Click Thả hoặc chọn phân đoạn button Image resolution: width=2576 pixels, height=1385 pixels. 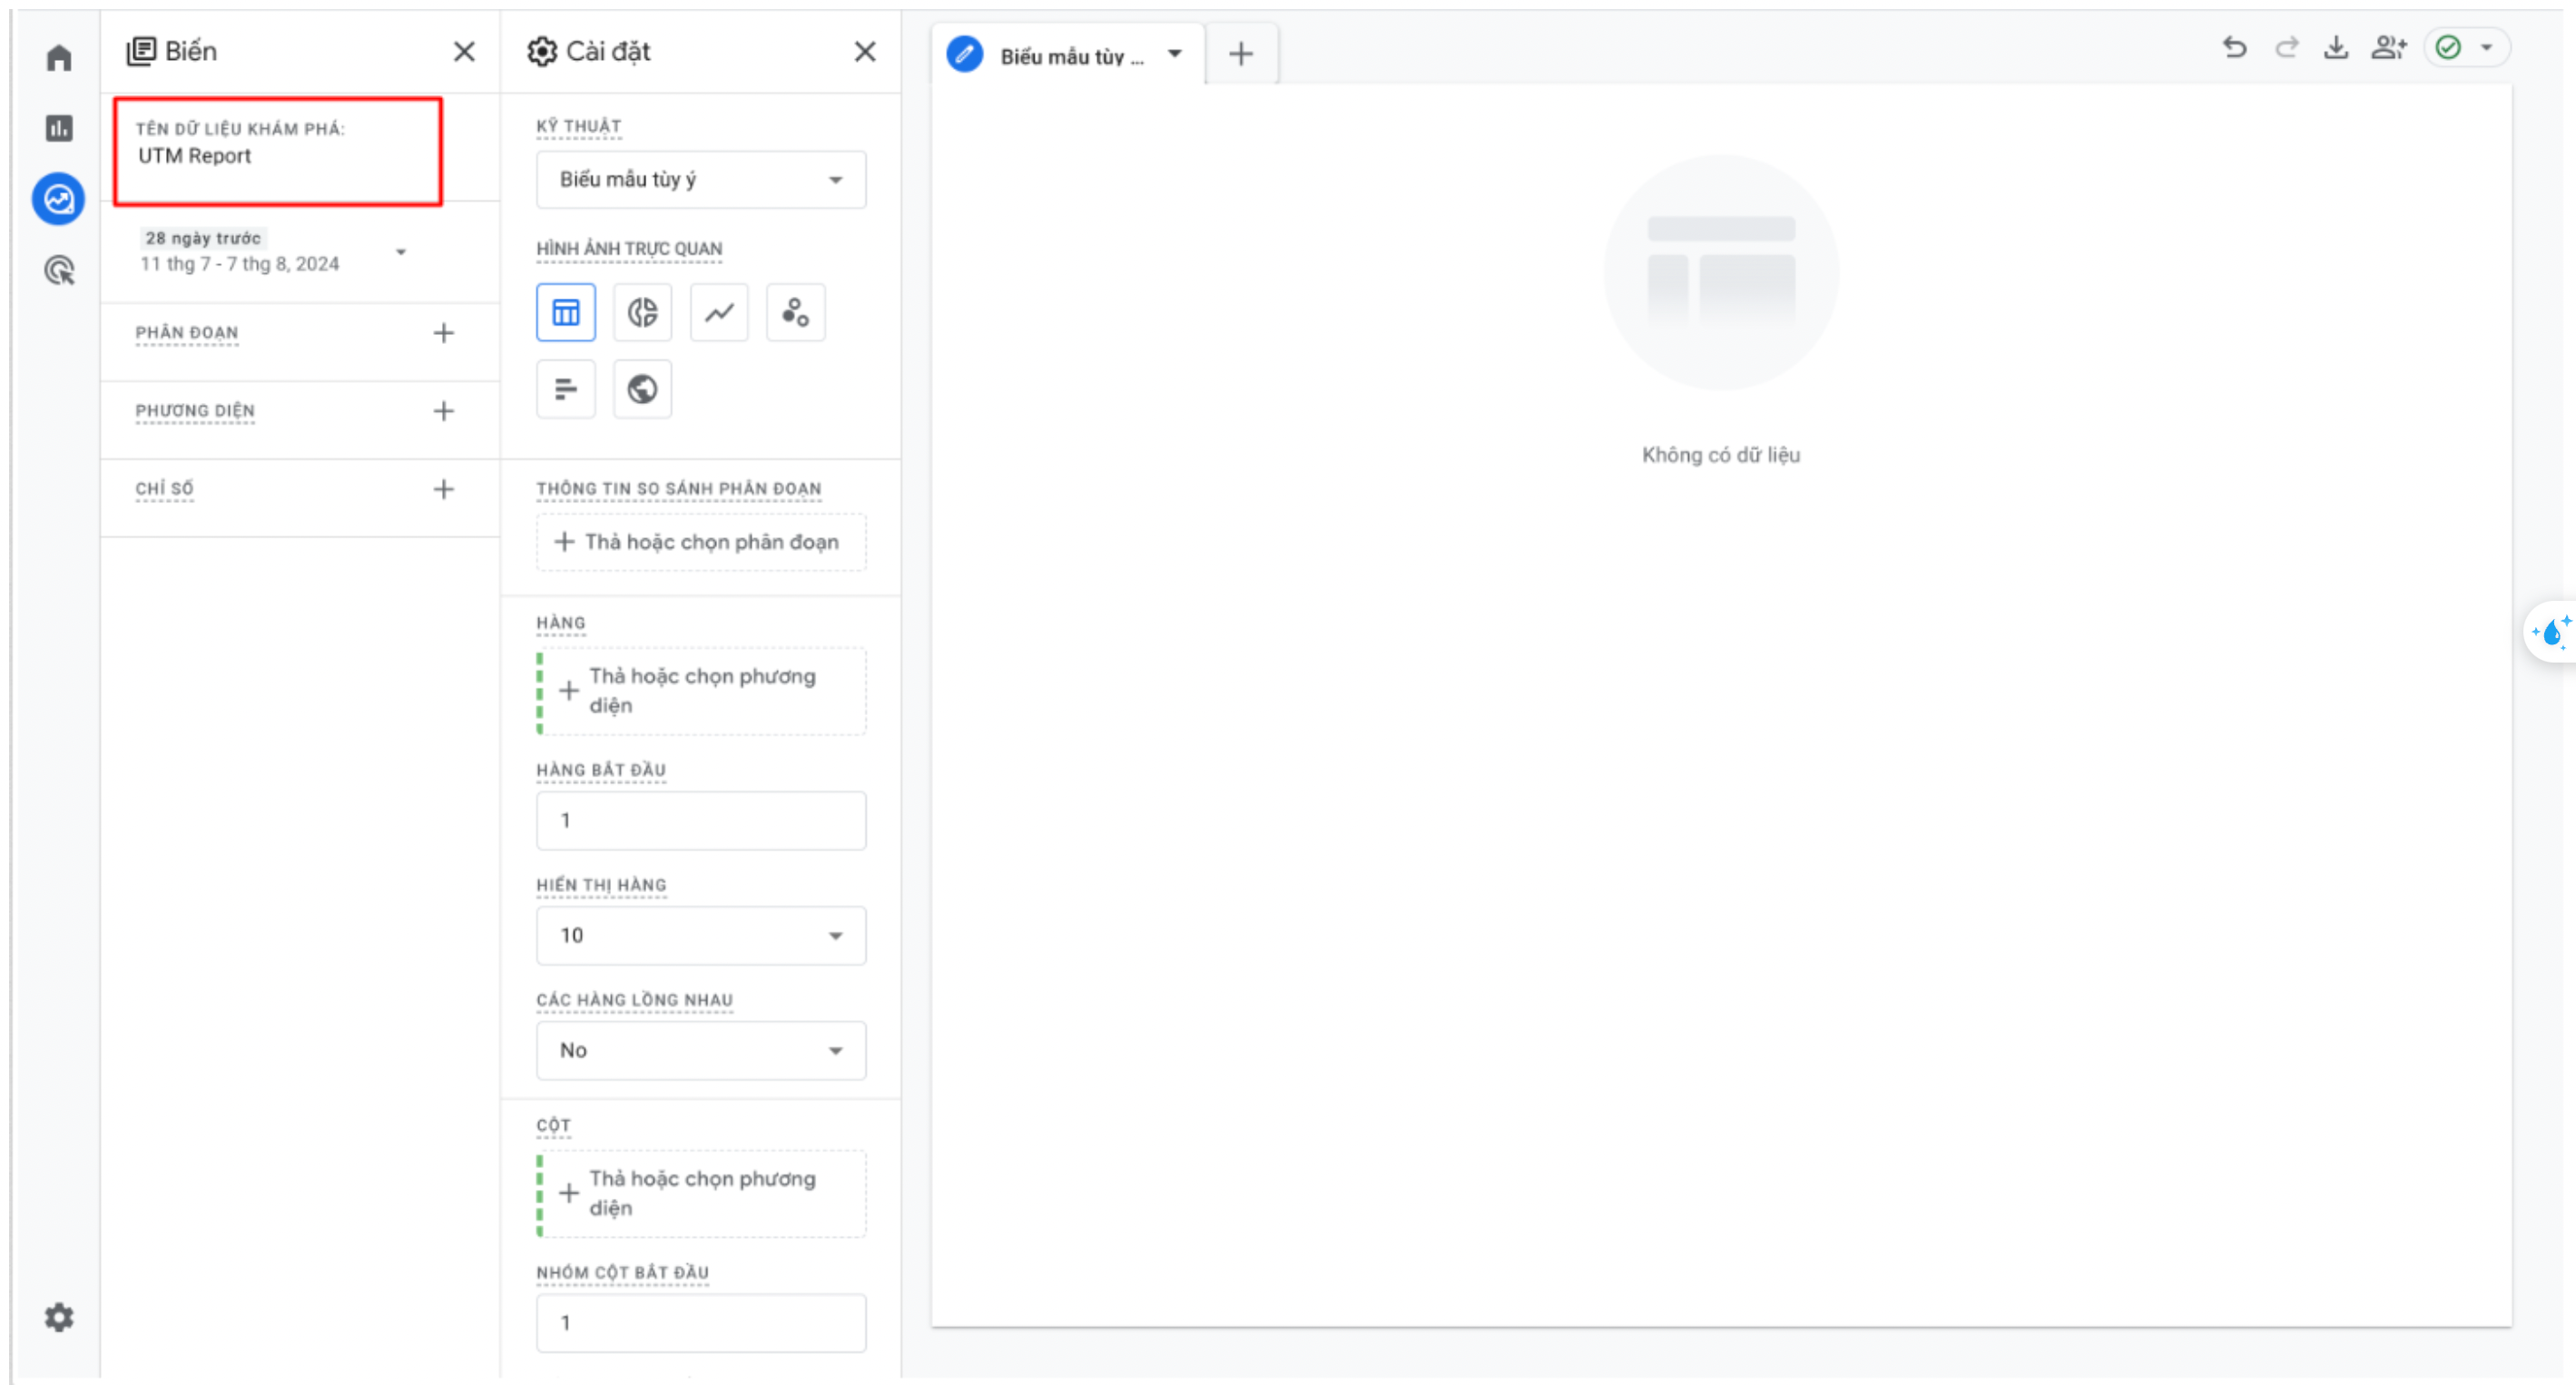699,541
